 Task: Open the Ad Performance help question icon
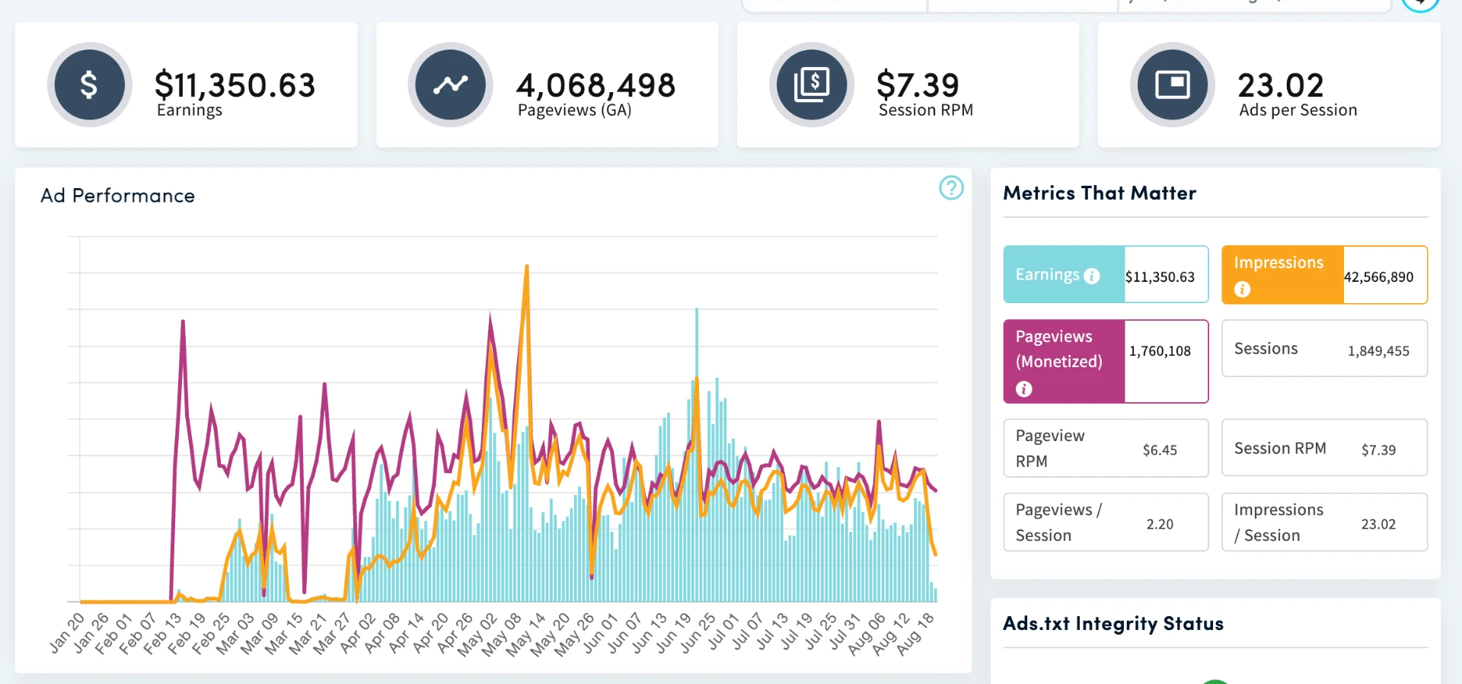[951, 187]
